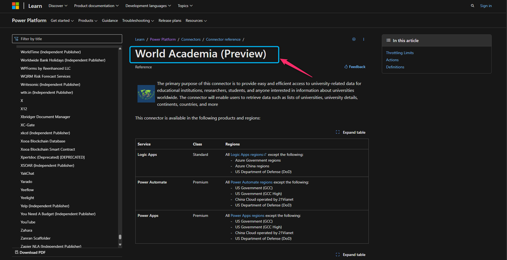Viewport: 507px width, 260px height.
Task: Select the Zahara entry
Action: click(x=26, y=230)
